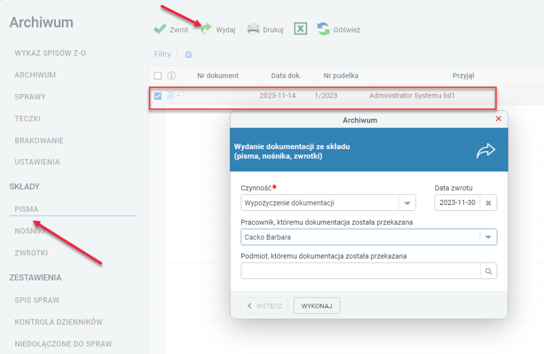The height and width of the screenshot is (354, 544).
Task: Open the filter edit pencil icon
Action: (x=189, y=55)
